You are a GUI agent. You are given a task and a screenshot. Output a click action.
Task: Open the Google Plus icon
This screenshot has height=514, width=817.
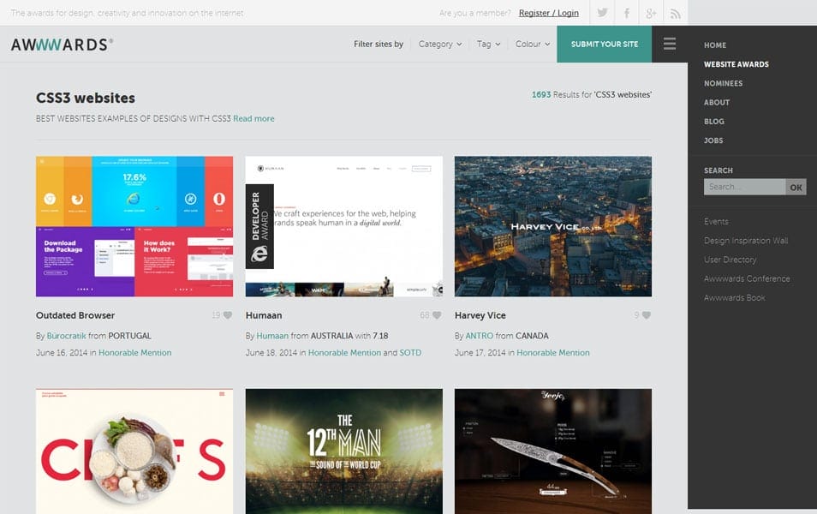652,13
